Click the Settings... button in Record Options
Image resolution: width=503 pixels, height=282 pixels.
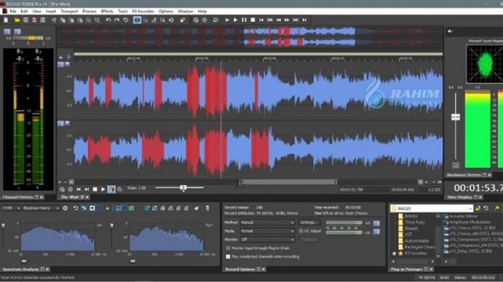pyautogui.click(x=309, y=222)
